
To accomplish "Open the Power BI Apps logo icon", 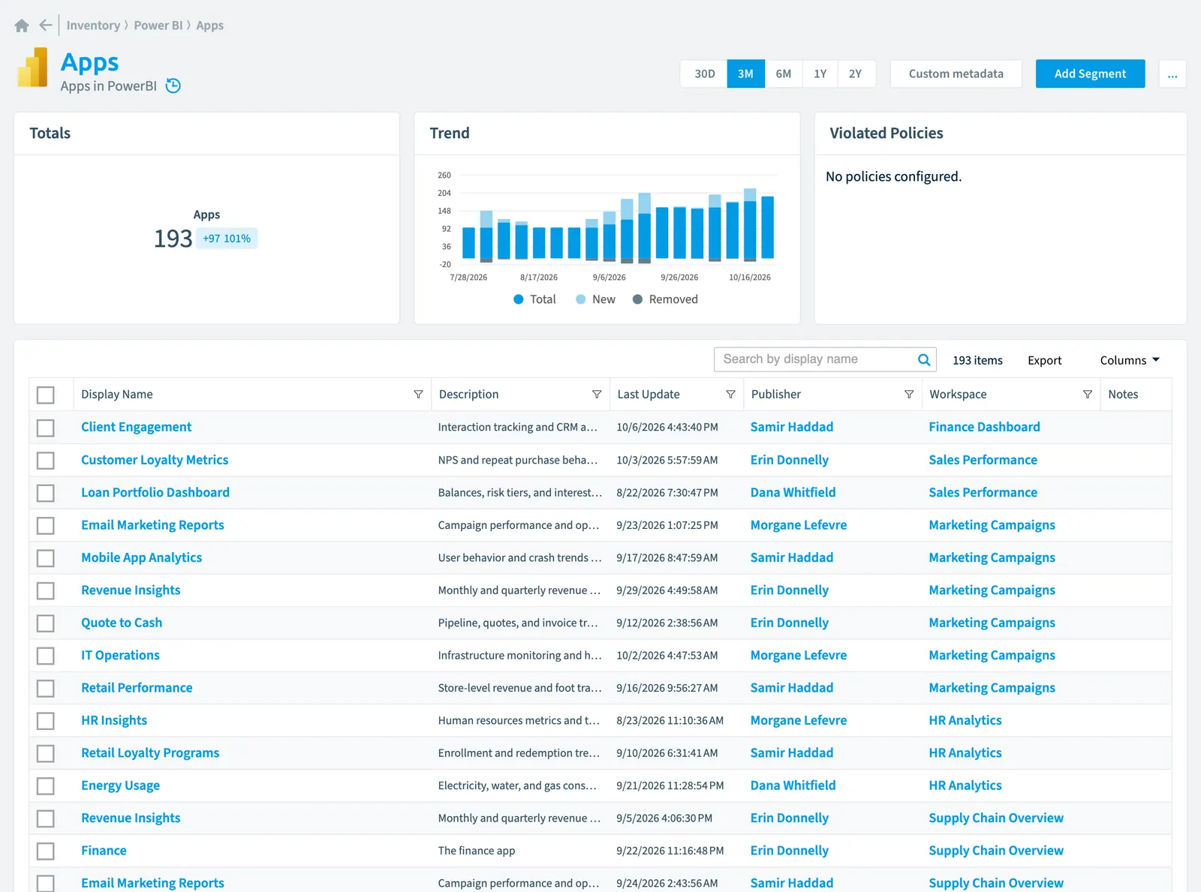I will [32, 68].
